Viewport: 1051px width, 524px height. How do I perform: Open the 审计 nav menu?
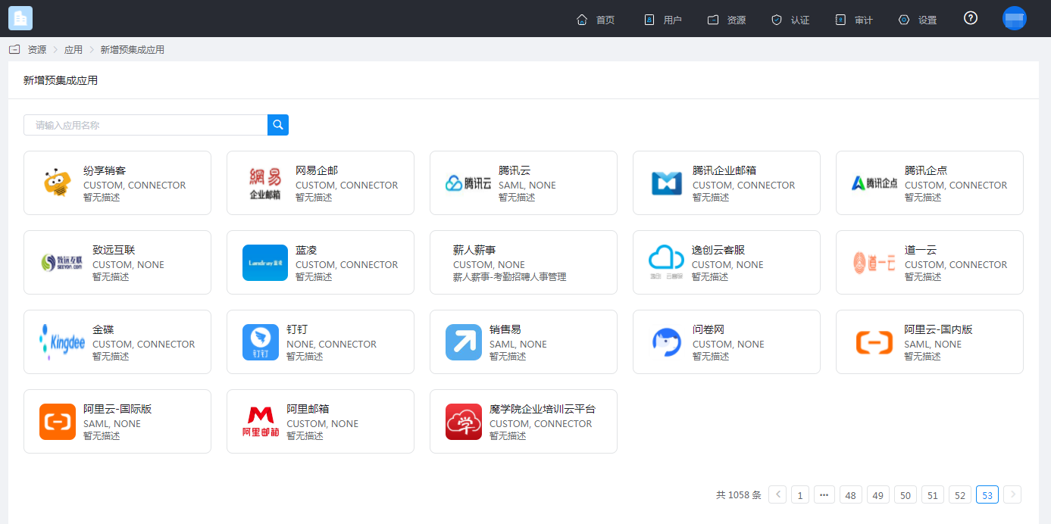click(x=854, y=20)
